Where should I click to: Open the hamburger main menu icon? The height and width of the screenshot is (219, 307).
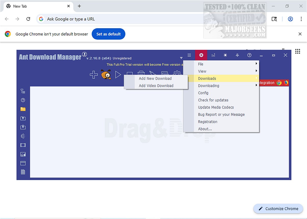click(x=189, y=55)
